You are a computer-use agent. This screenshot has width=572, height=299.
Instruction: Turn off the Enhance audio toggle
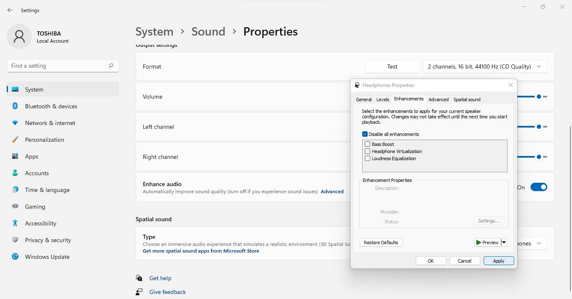pyautogui.click(x=539, y=187)
